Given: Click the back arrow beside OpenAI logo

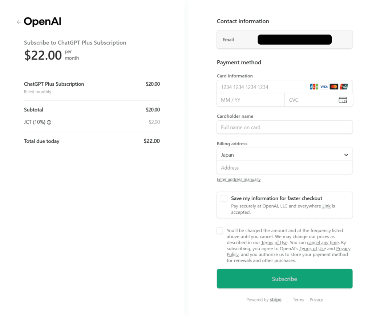Looking at the screenshot, I should (19, 22).
